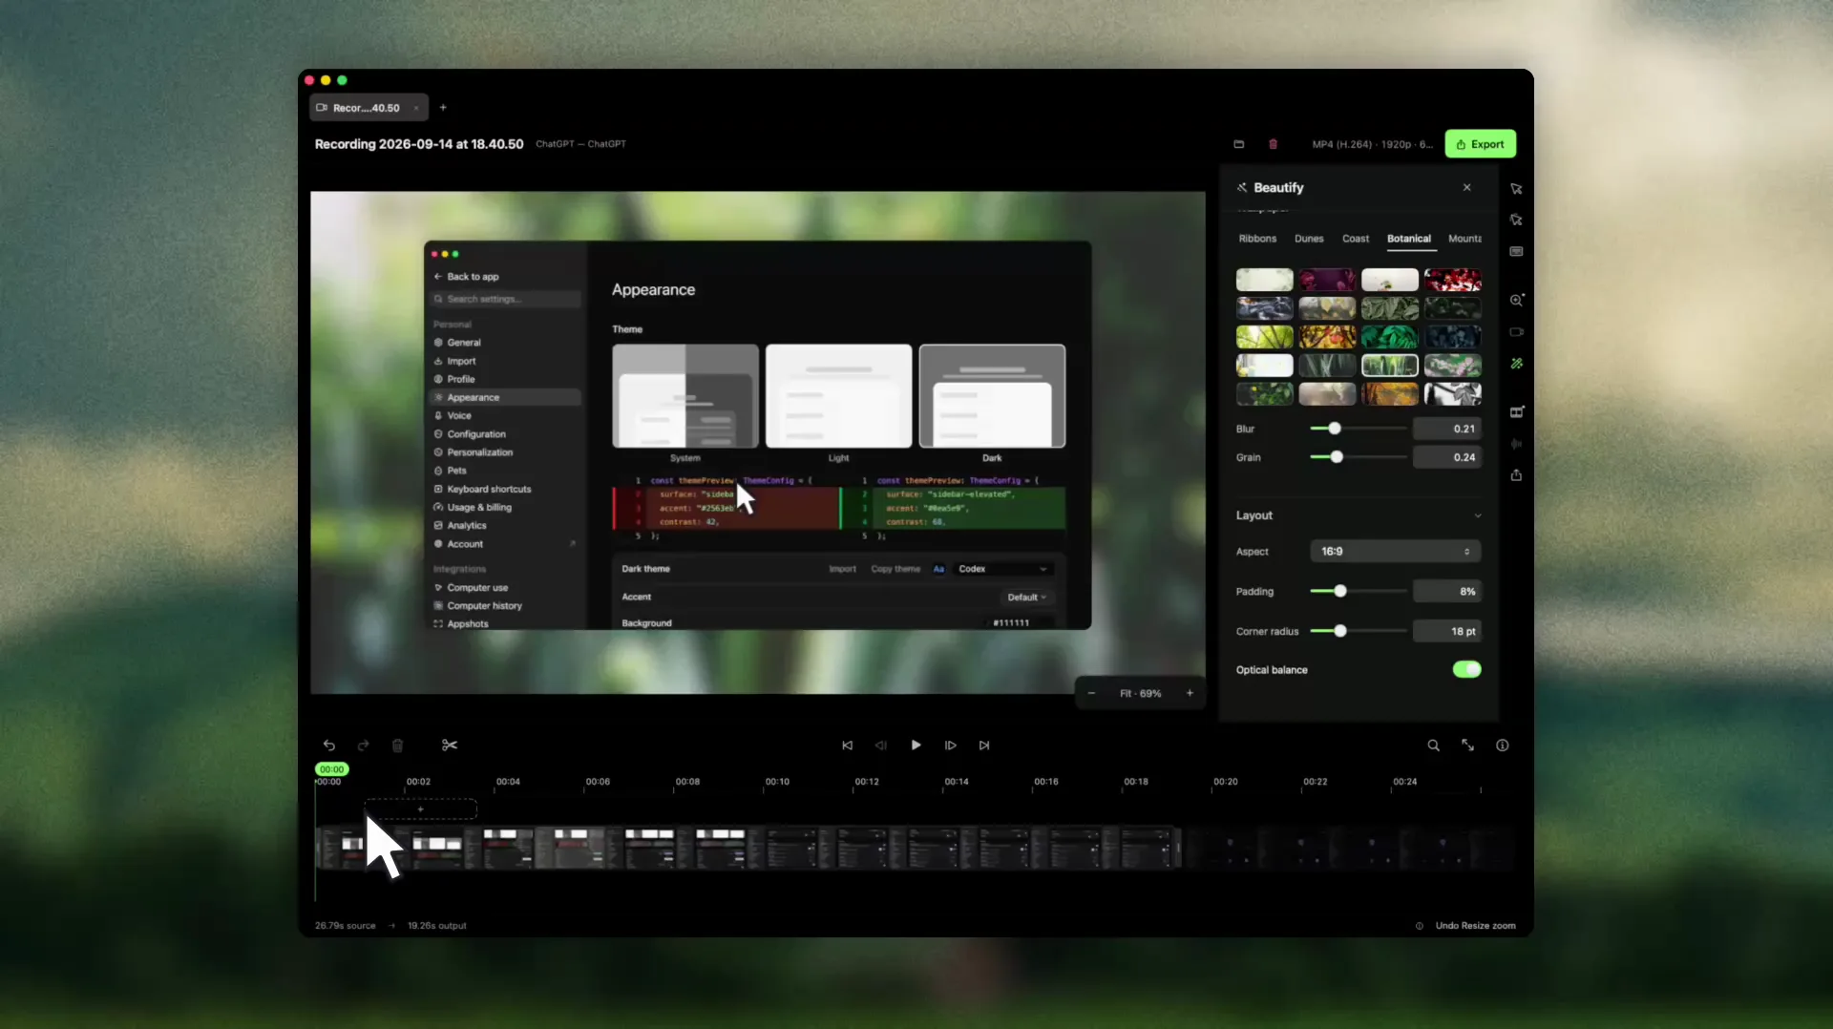Click the window icon left of the red trash
1833x1029 pixels.
(1239, 144)
